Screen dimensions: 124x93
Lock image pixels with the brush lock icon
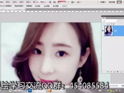click(109, 24)
